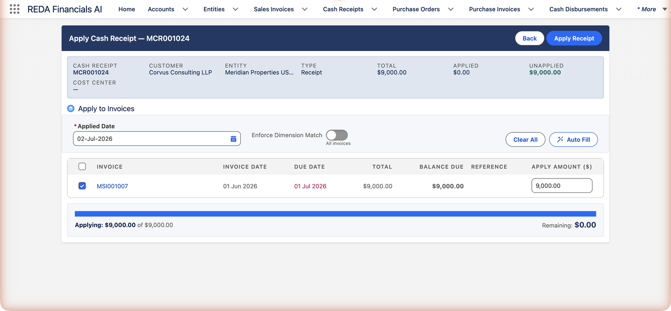Screen dimensions: 671x311
Task: Open the Accounts tab
Action: [161, 9]
